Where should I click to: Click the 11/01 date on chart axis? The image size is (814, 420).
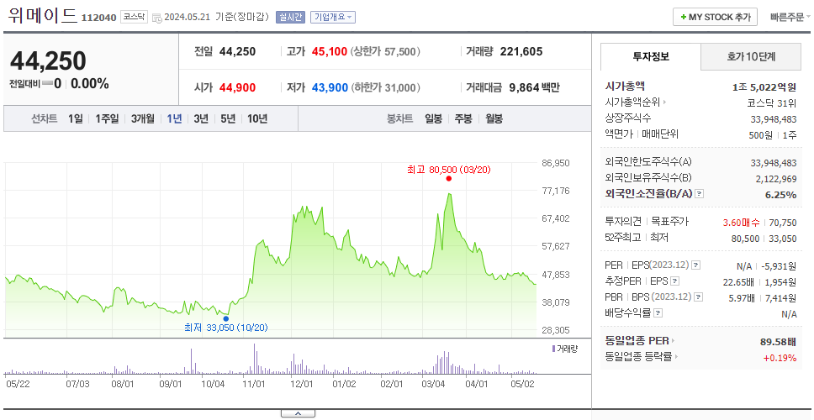click(x=254, y=384)
